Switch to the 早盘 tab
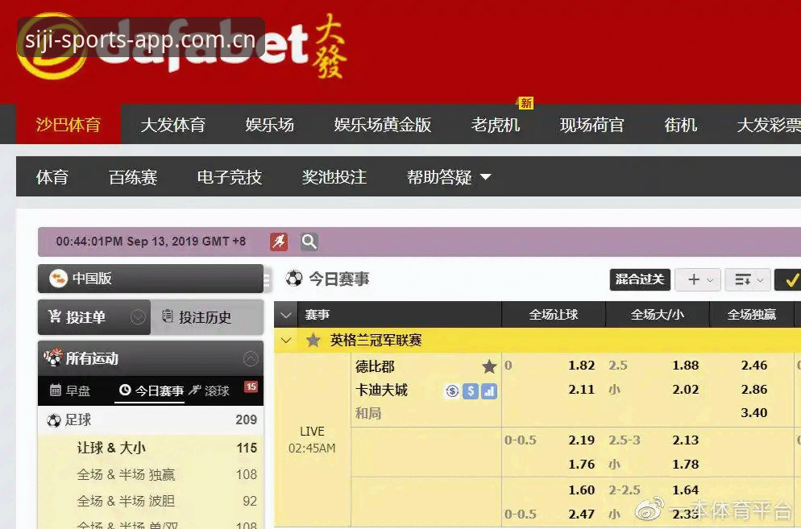Image resolution: width=801 pixels, height=529 pixels. 71,391
